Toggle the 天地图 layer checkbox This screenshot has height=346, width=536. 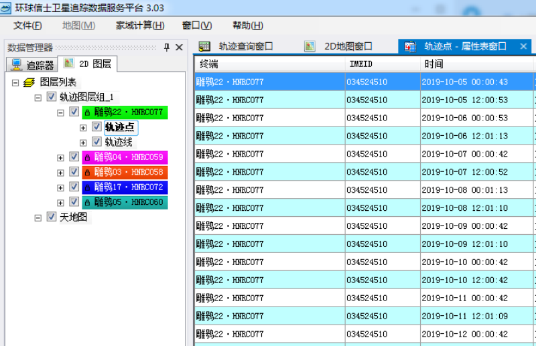click(x=52, y=217)
